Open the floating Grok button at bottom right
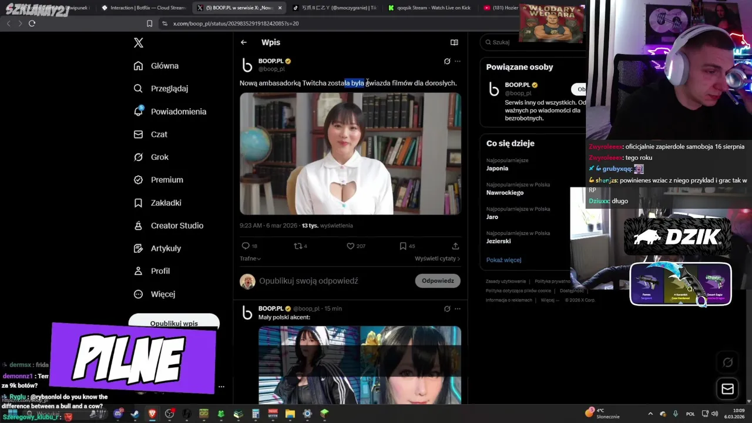Screen dimensions: 752x423 727,362
